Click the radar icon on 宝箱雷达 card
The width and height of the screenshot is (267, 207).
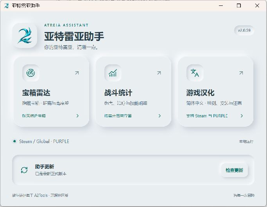click(x=30, y=73)
